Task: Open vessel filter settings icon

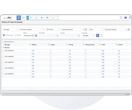Action: (x=86, y=30)
